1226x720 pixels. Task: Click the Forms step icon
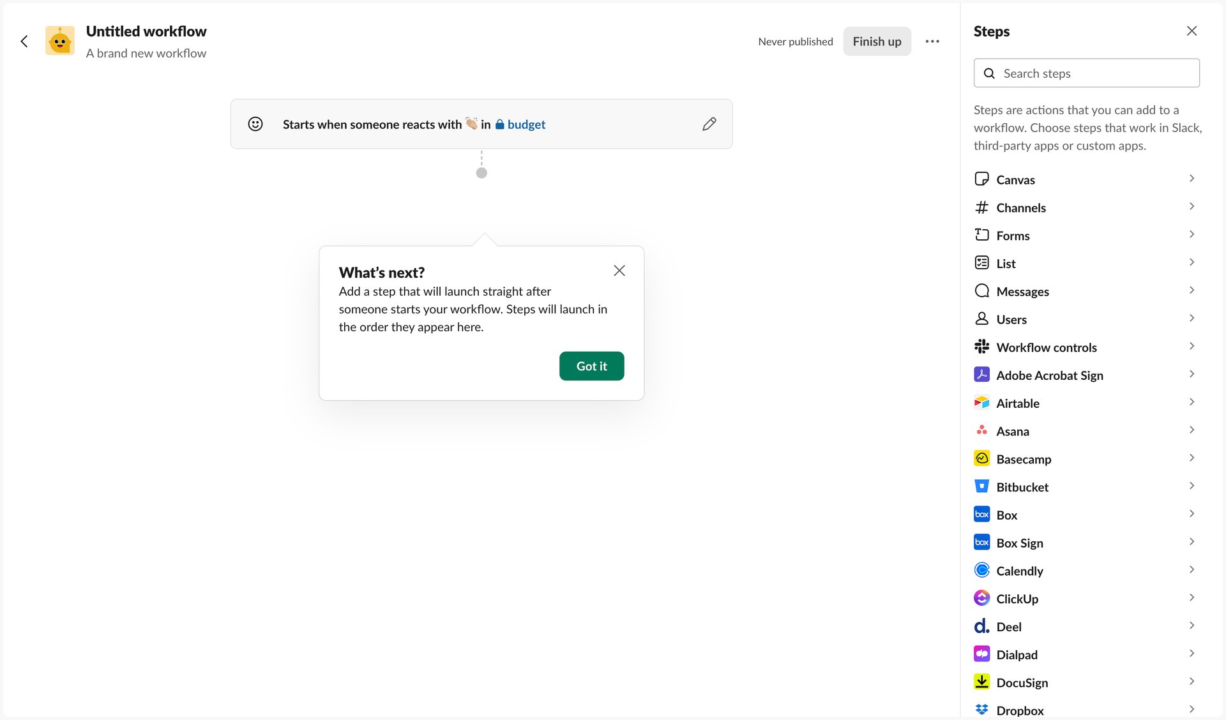point(981,235)
